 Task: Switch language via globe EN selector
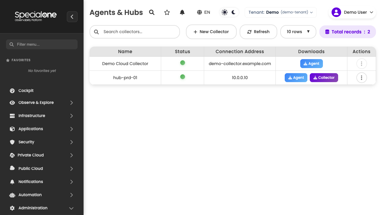(x=204, y=12)
